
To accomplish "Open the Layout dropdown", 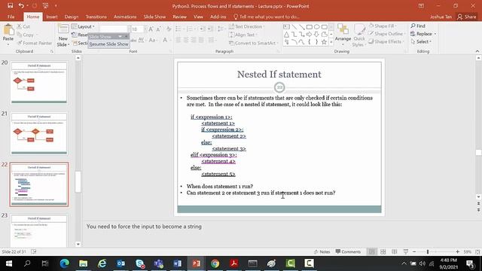I will tap(83, 26).
